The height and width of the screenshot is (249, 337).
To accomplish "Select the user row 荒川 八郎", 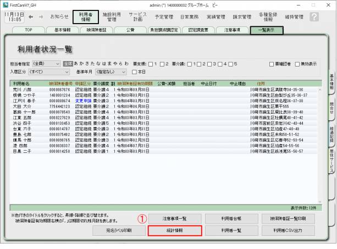I will pos(23,90).
